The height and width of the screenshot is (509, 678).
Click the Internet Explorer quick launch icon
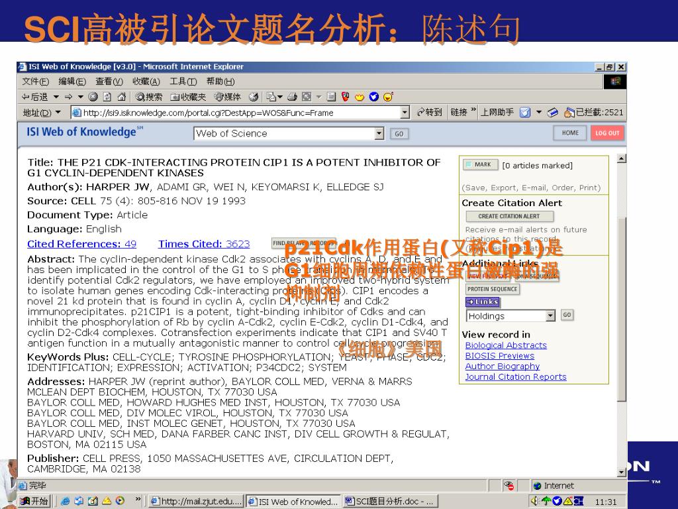coord(66,501)
